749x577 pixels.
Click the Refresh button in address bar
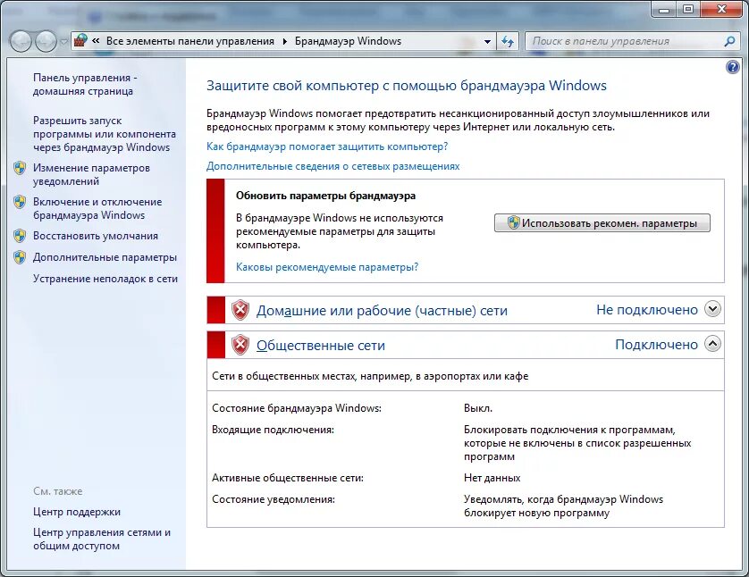(x=508, y=41)
